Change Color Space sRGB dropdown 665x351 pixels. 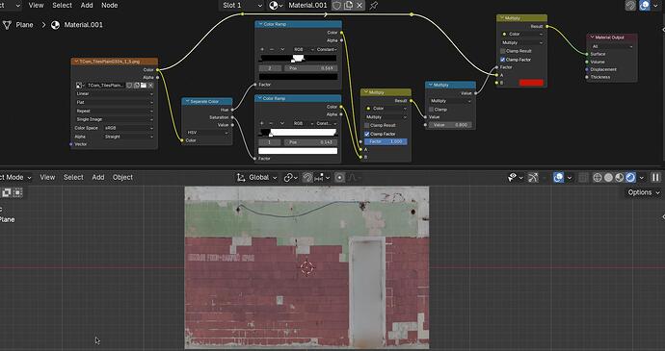tap(128, 128)
